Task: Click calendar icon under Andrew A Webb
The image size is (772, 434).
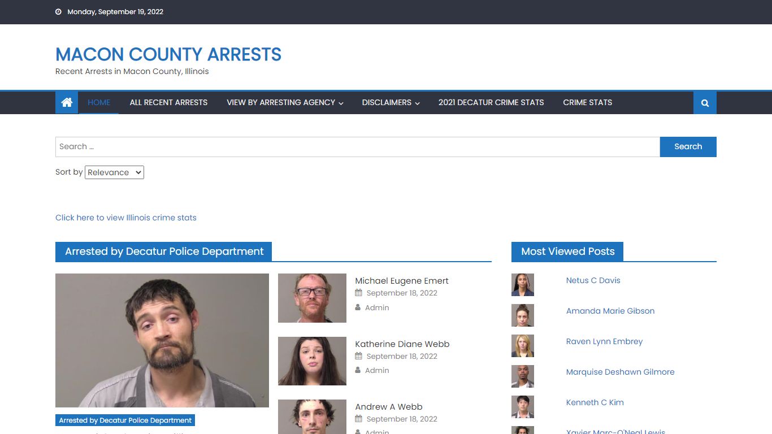Action: pyautogui.click(x=358, y=419)
